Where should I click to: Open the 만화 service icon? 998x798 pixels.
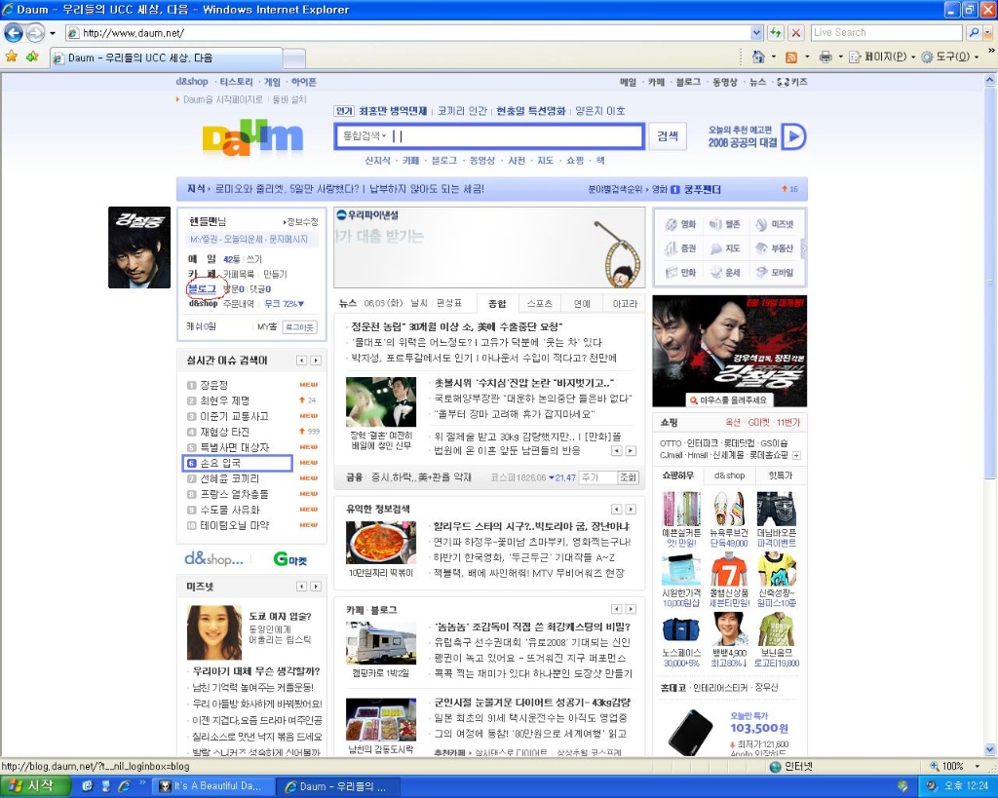click(680, 273)
